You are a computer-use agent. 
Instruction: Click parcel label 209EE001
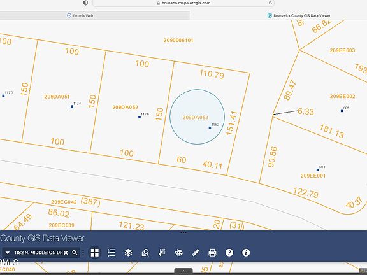coord(313,176)
